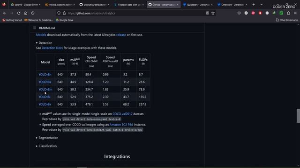300x168 pixels.
Task: Open Google Drive bookmark
Action: click(x=65, y=20)
